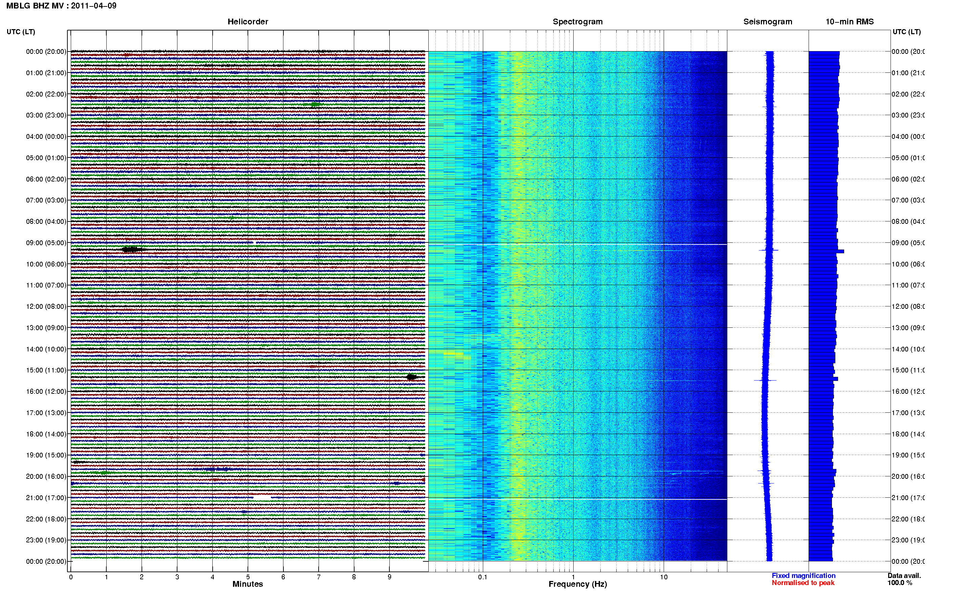The width and height of the screenshot is (963, 602).
Task: Click the 04:00 (00:00) left axis label
Action: click(46, 136)
